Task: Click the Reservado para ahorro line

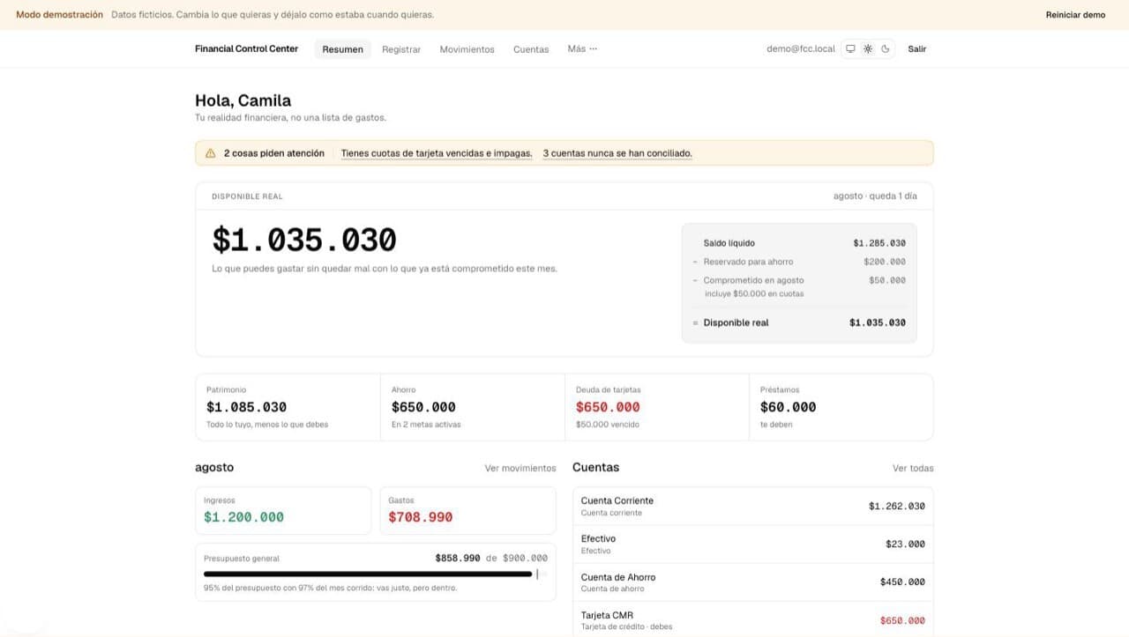Action: click(x=799, y=262)
